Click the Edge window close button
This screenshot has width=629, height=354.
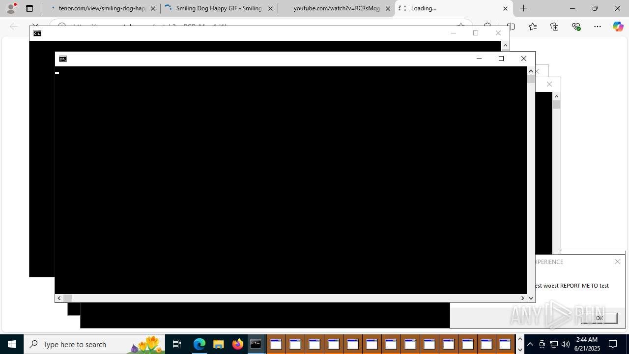click(x=618, y=8)
